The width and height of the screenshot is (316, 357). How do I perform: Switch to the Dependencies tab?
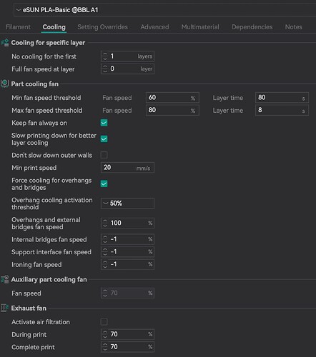pos(252,27)
